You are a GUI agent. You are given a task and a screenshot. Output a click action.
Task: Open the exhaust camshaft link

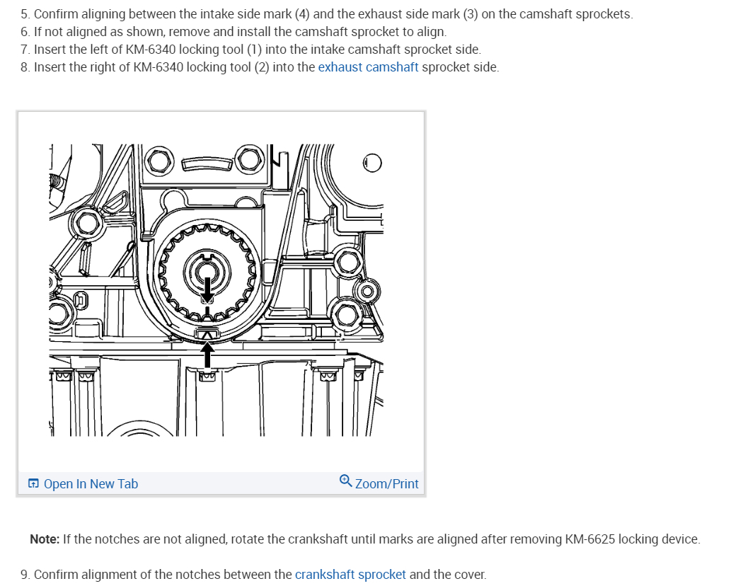pos(368,67)
